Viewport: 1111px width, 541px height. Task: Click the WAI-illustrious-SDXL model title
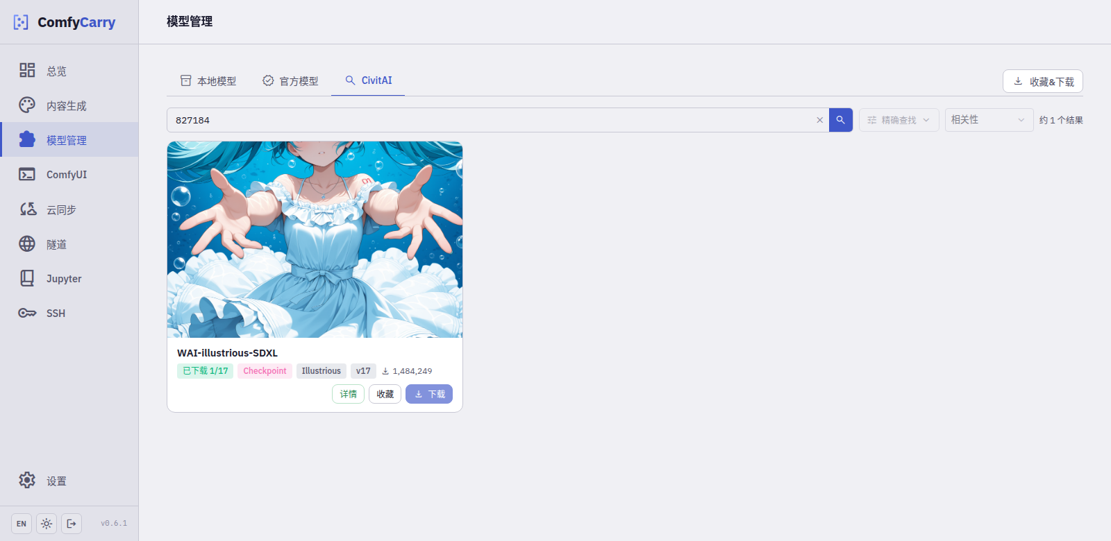227,353
